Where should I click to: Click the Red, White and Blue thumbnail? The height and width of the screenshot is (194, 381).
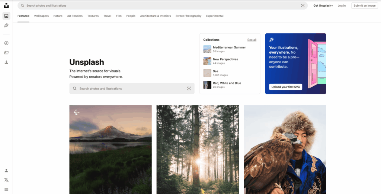click(x=207, y=85)
